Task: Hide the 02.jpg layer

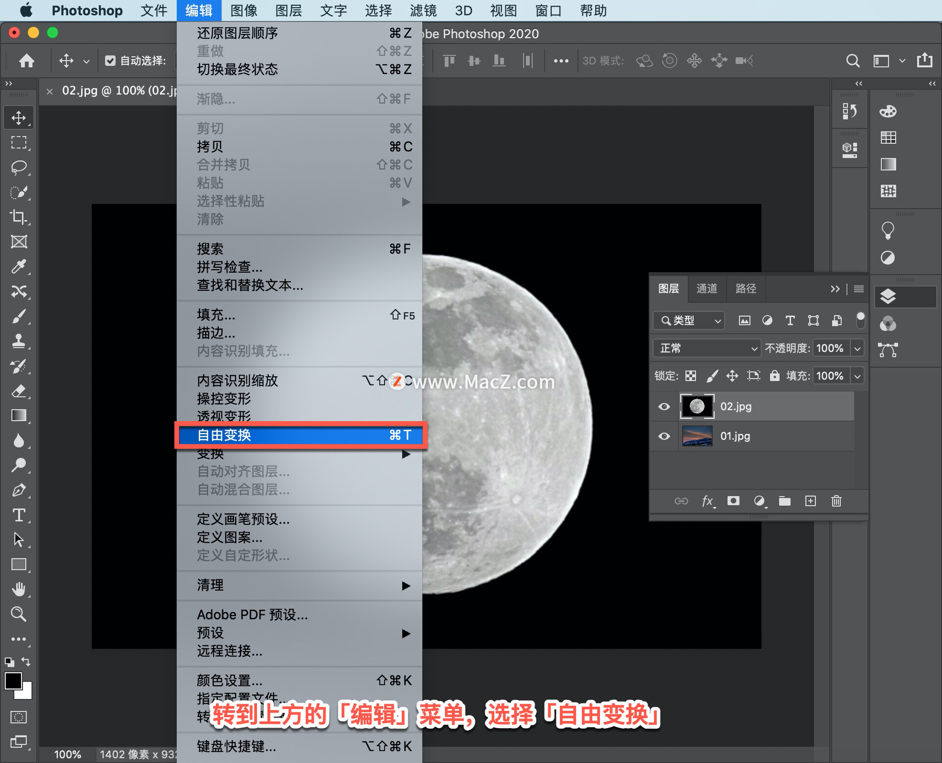Action: 664,407
